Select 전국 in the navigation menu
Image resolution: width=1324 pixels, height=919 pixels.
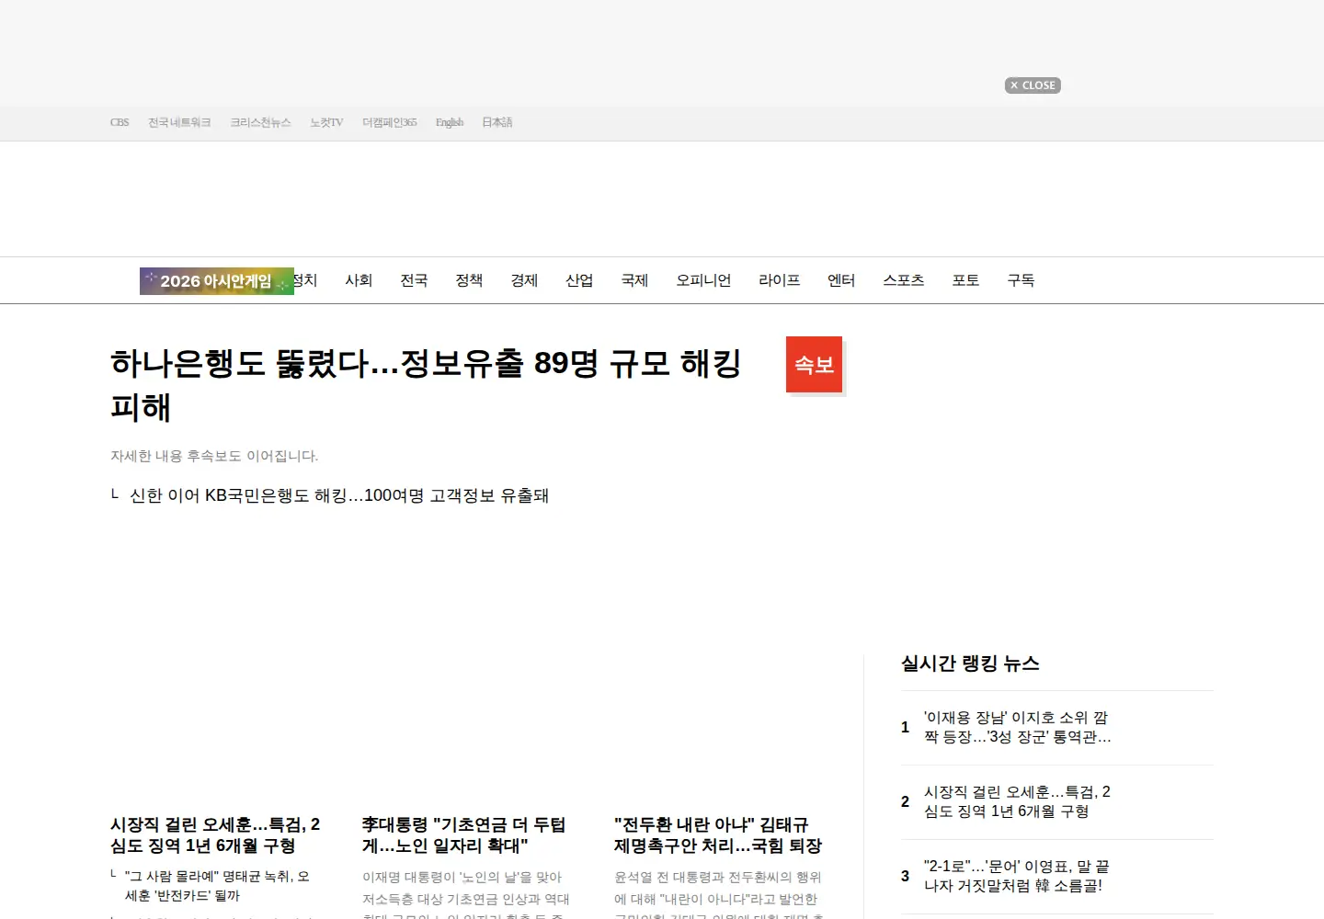414,280
